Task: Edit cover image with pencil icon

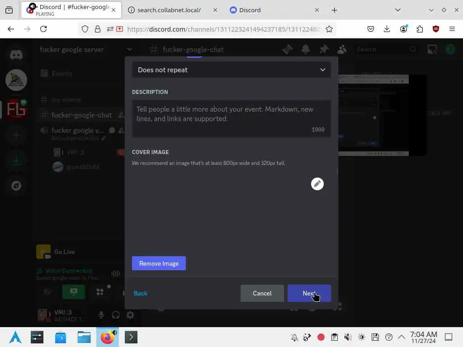Action: point(317,184)
